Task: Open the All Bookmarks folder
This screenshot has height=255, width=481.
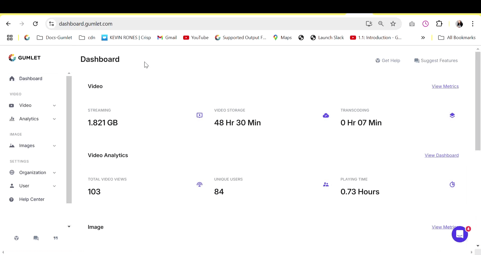Action: [x=456, y=37]
